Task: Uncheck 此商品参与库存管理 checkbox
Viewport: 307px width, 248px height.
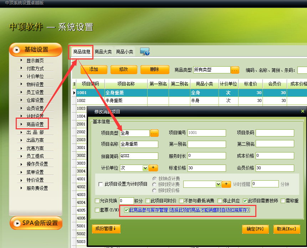Action: pyautogui.click(x=126, y=210)
